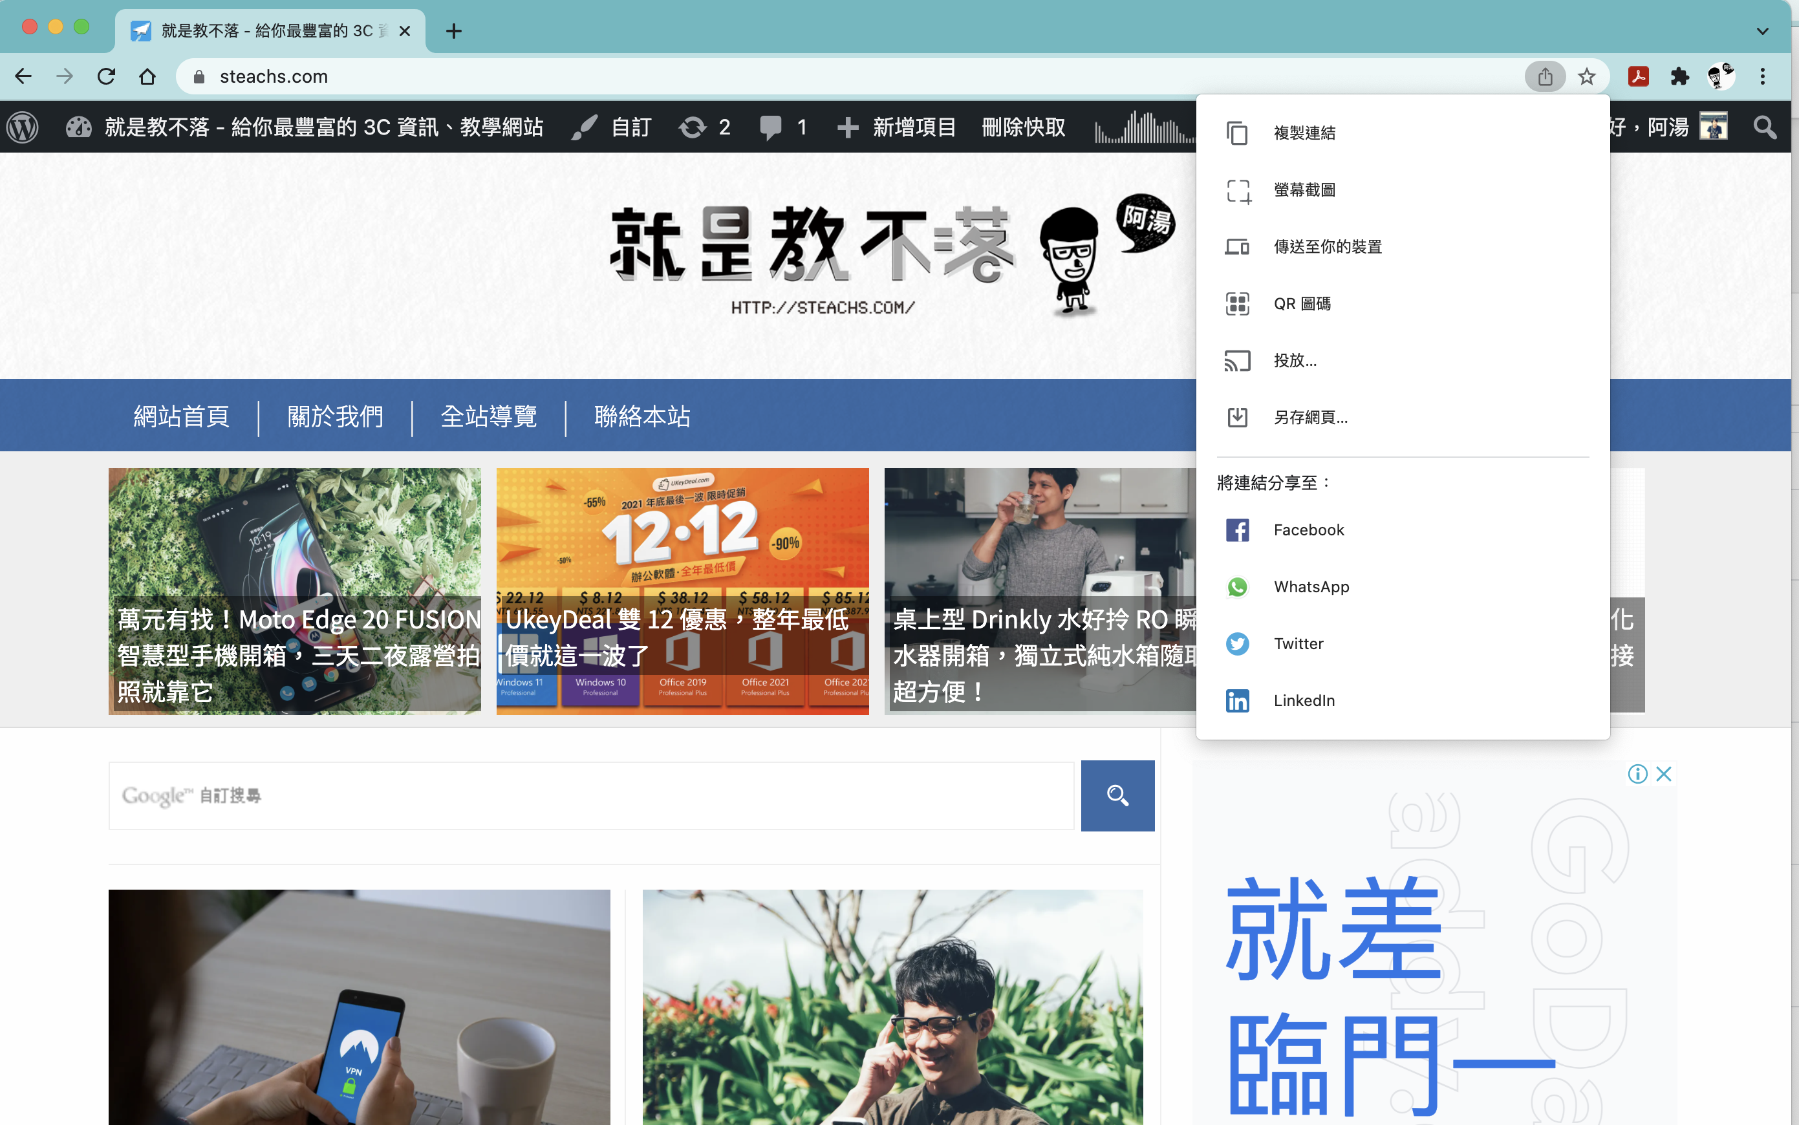This screenshot has height=1125, width=1799.
Task: Share link to LinkedIn
Action: tap(1304, 700)
